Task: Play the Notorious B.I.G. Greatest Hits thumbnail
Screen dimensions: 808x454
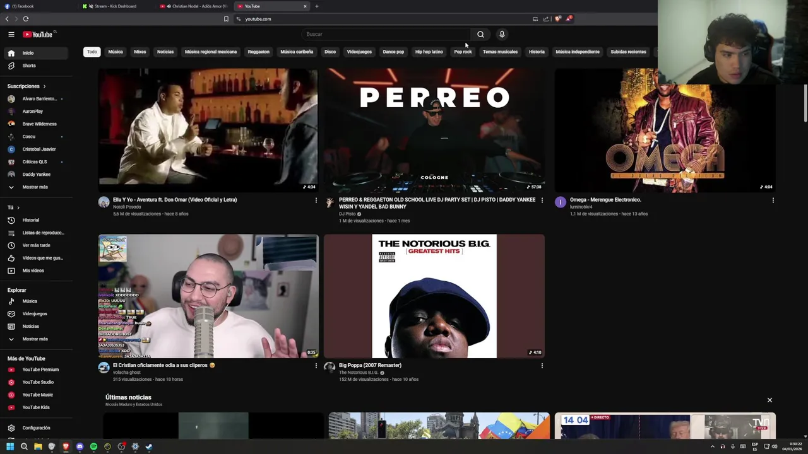Action: (x=434, y=296)
